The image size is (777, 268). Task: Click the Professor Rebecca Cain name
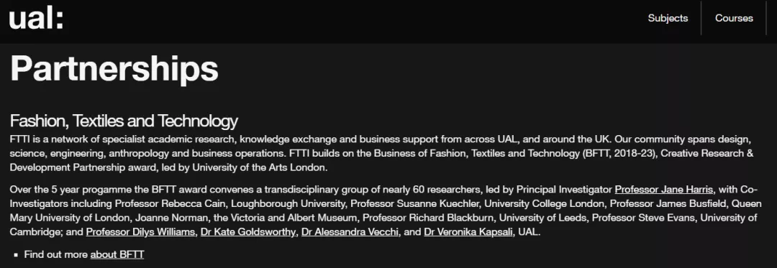click(170, 203)
